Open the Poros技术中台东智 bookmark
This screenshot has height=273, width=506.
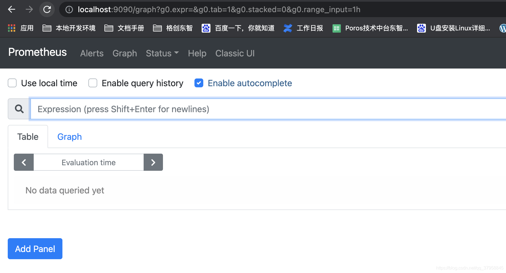(x=370, y=28)
